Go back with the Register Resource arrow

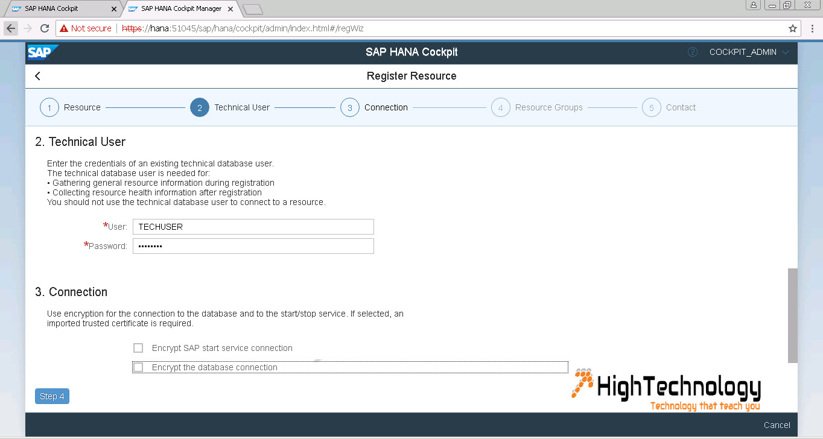[38, 76]
